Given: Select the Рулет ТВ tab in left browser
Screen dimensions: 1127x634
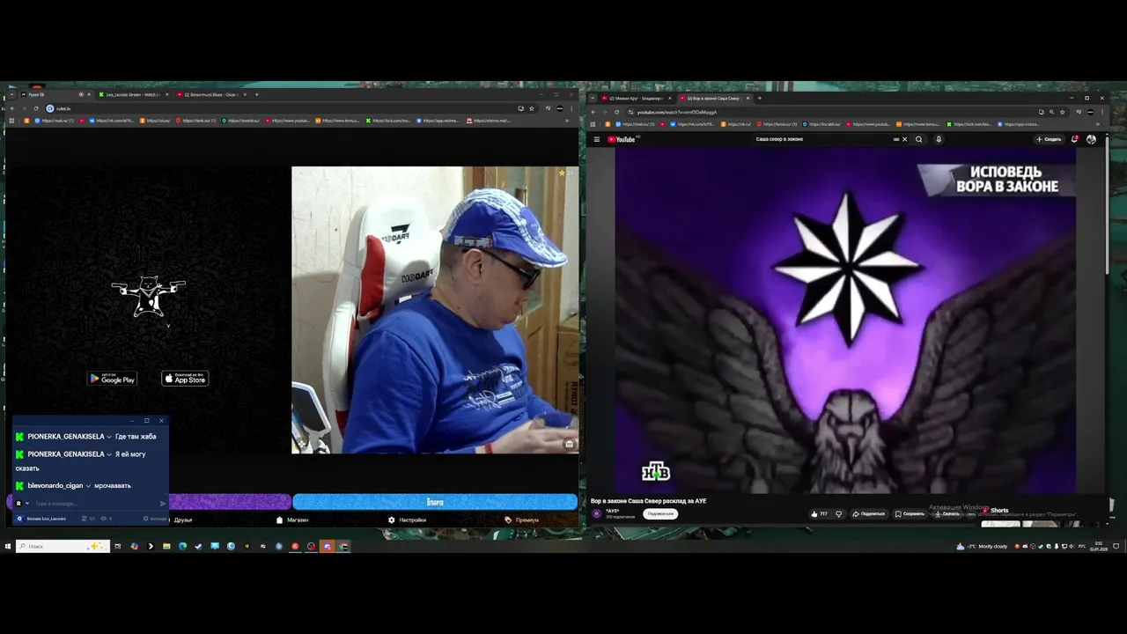Looking at the screenshot, I should (x=55, y=94).
